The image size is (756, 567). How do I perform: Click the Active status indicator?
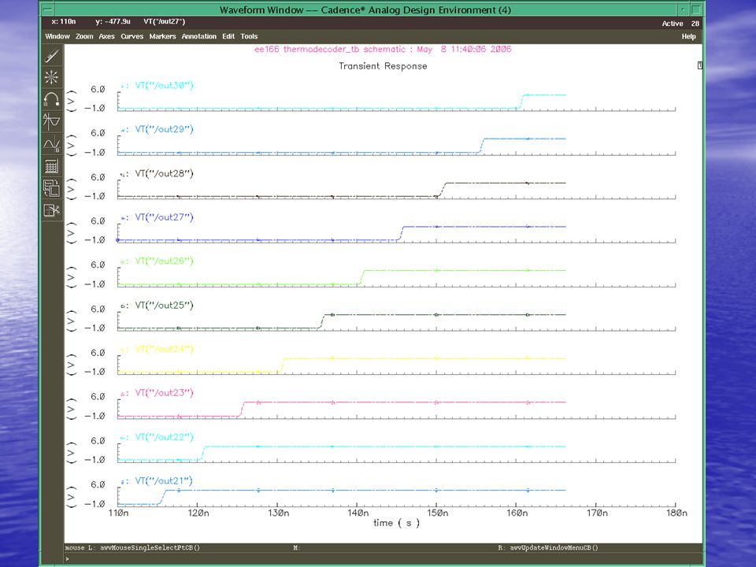(x=672, y=23)
